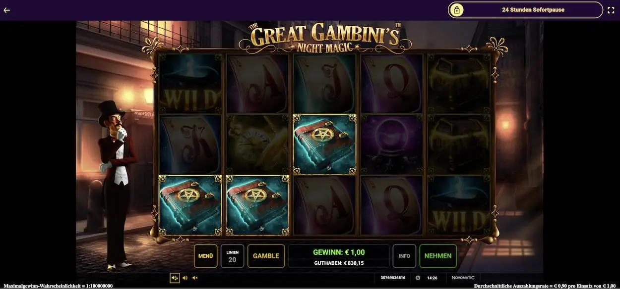
Task: Click the padlock icon in pause banner
Action: 456,10
